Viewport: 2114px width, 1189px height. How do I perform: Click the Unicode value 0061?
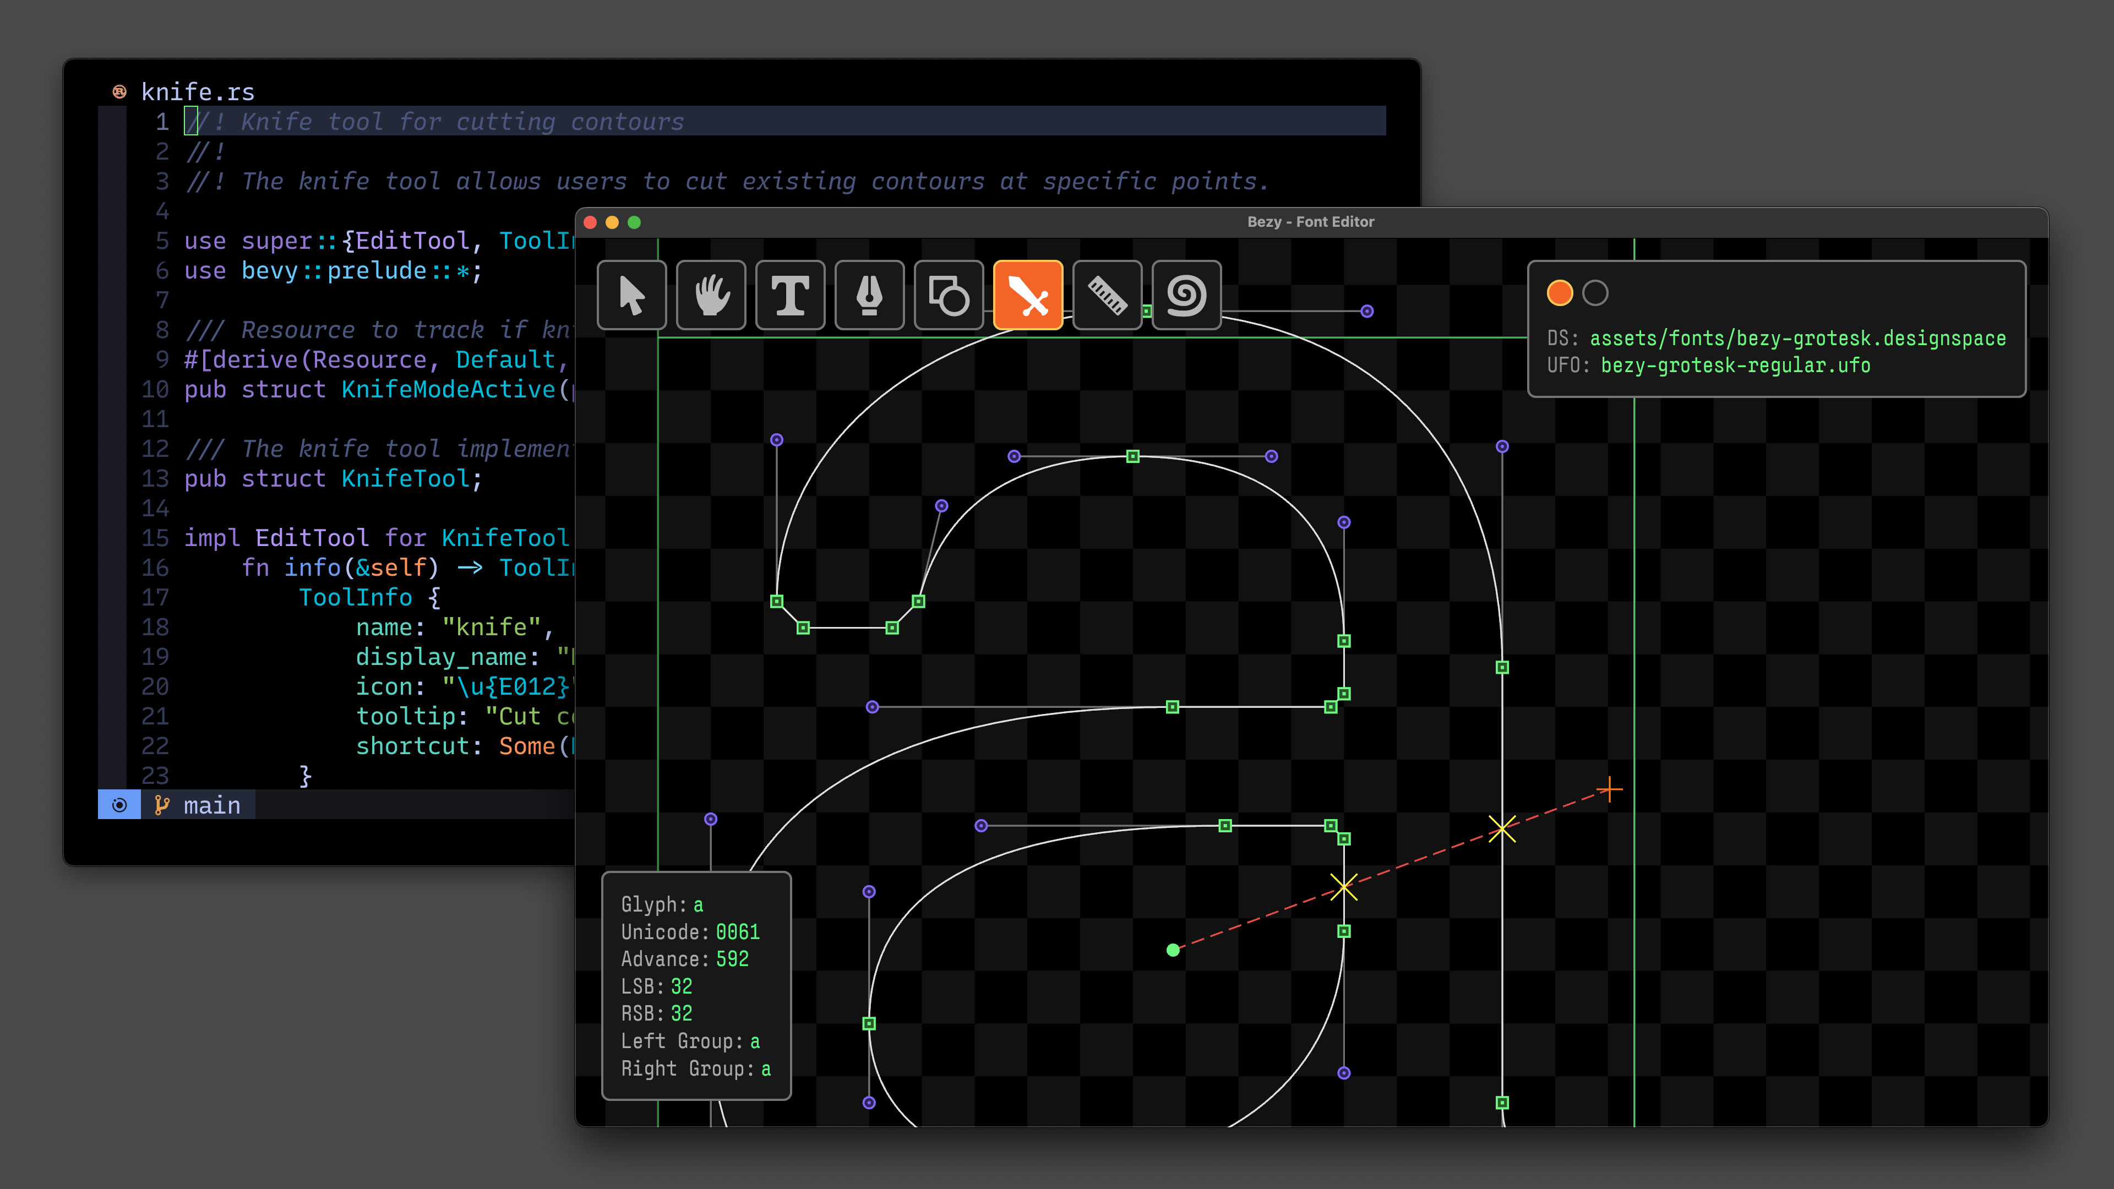[738, 932]
